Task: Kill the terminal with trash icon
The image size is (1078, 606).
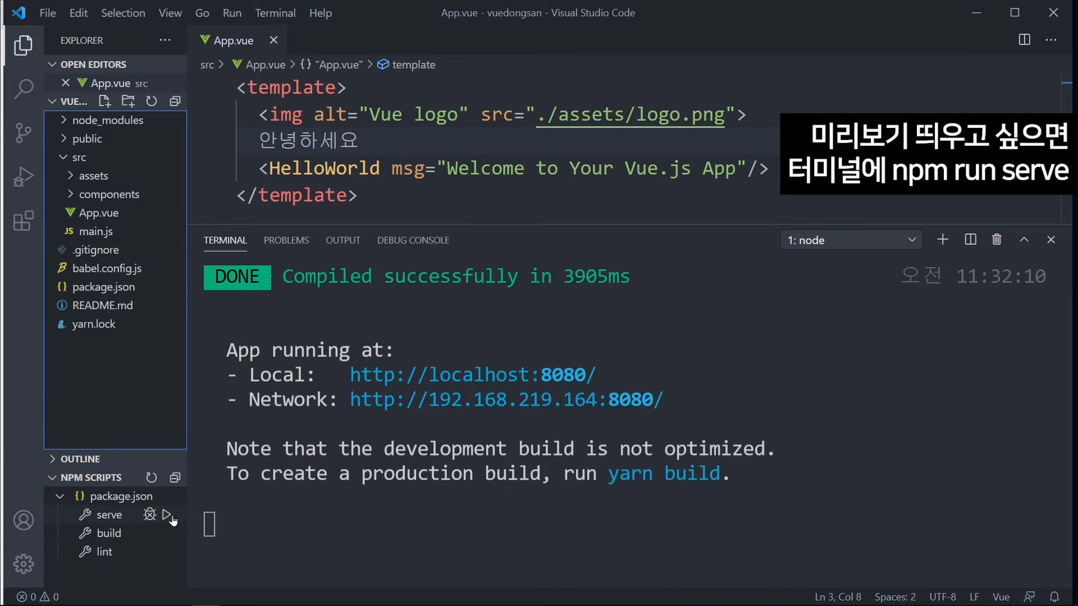Action: [x=997, y=240]
